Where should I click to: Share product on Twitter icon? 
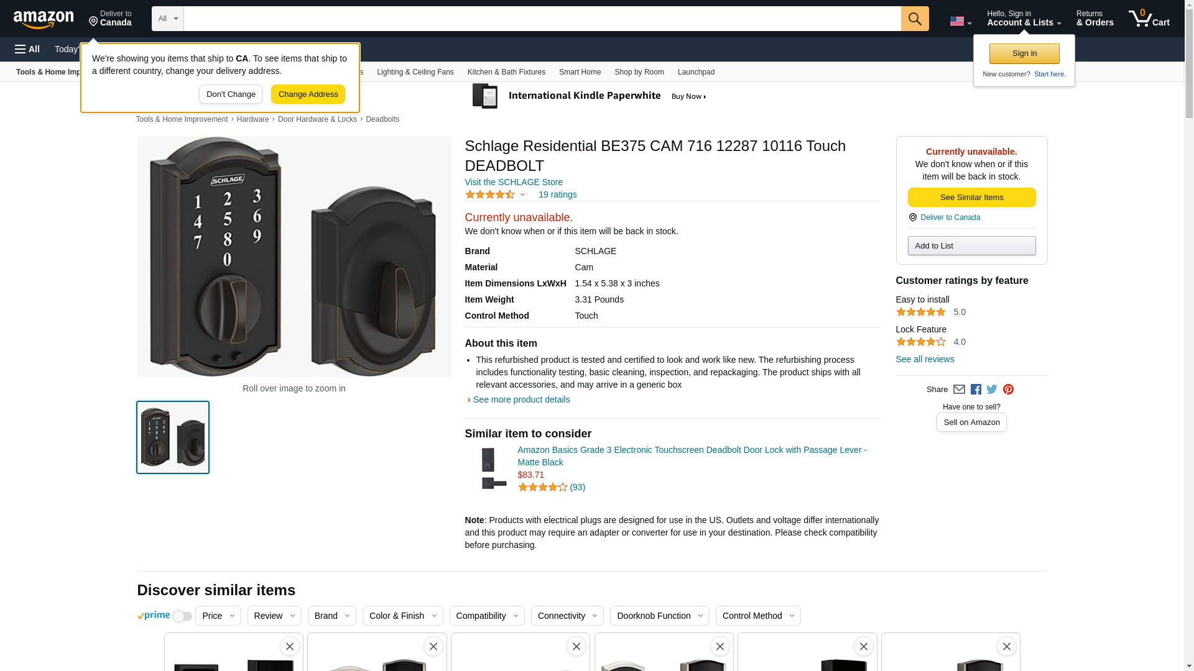click(x=992, y=390)
